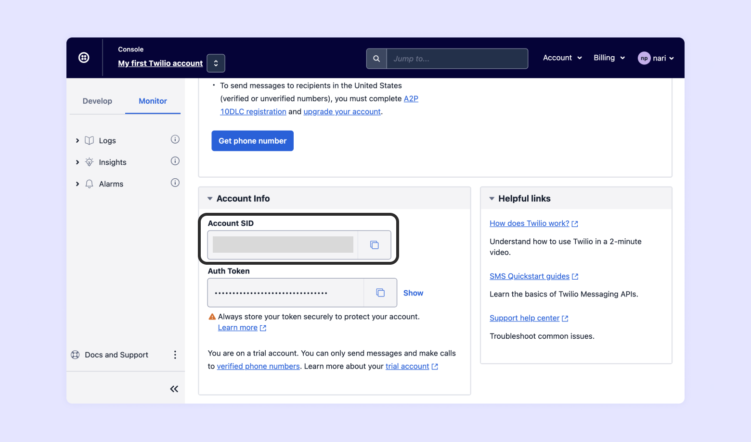
Task: Click the Alarms bell icon
Action: (x=89, y=184)
